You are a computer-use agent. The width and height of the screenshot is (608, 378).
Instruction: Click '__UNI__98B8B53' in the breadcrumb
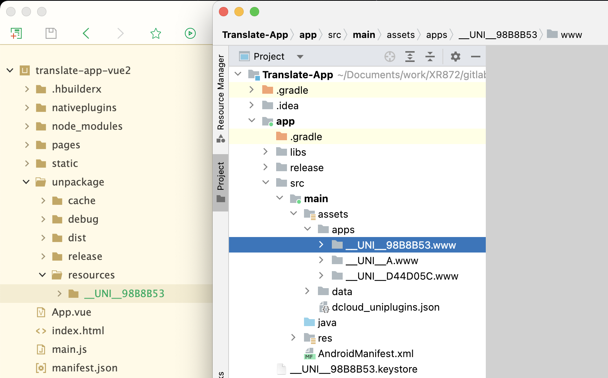point(498,35)
